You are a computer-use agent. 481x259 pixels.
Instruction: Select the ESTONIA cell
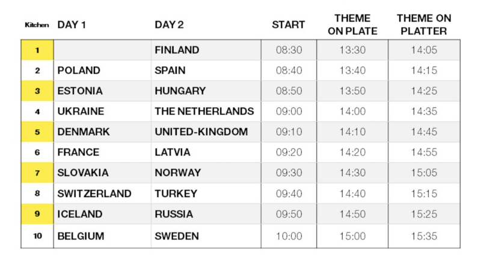point(102,91)
